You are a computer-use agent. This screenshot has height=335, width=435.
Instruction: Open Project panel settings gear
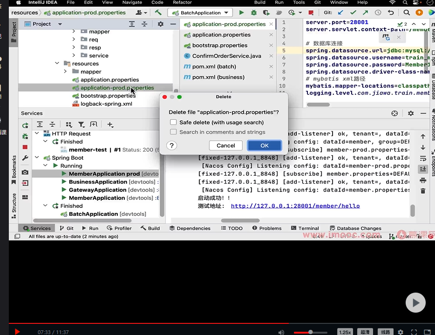160,24
